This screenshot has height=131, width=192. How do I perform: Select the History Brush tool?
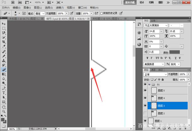[x=4, y=65]
